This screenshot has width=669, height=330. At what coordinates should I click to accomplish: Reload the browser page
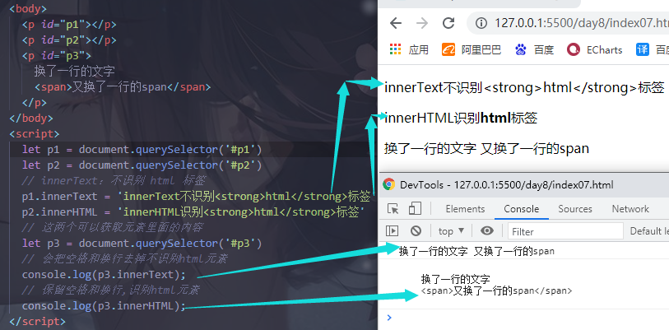(448, 23)
